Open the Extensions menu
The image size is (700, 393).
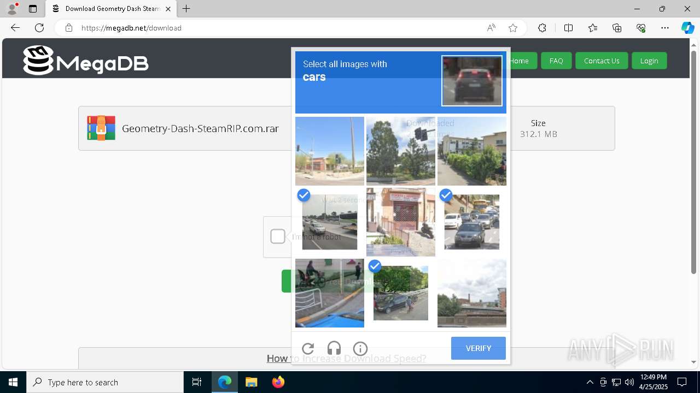pos(542,28)
